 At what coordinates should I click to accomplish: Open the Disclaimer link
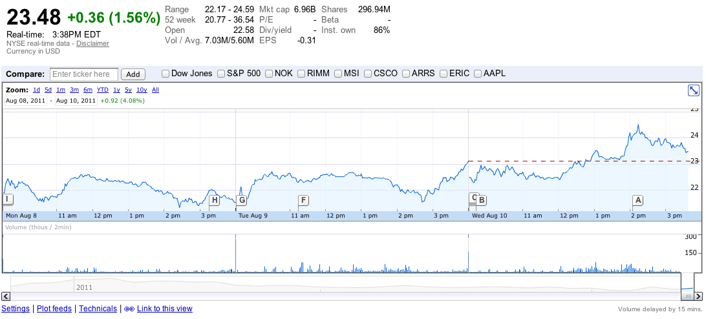pyautogui.click(x=92, y=44)
